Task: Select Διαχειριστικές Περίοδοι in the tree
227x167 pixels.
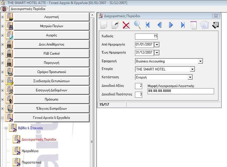Action: tap(39, 140)
